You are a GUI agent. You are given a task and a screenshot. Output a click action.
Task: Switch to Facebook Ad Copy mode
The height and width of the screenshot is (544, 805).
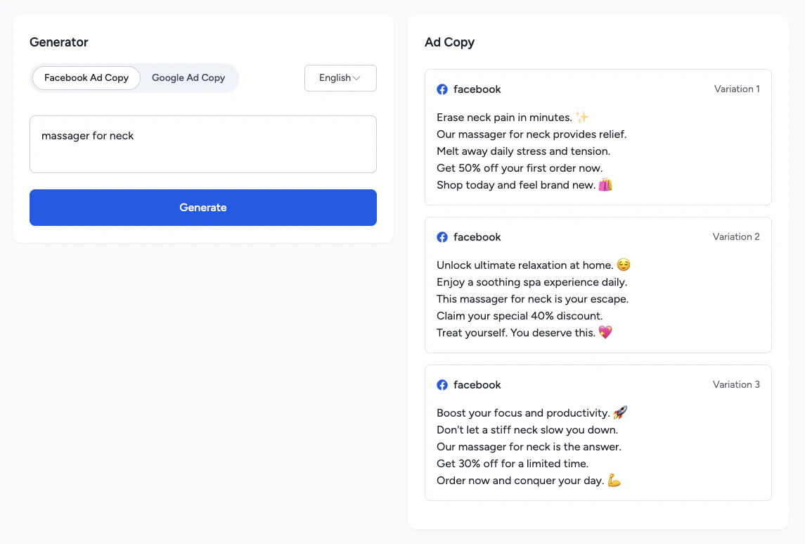tap(86, 78)
